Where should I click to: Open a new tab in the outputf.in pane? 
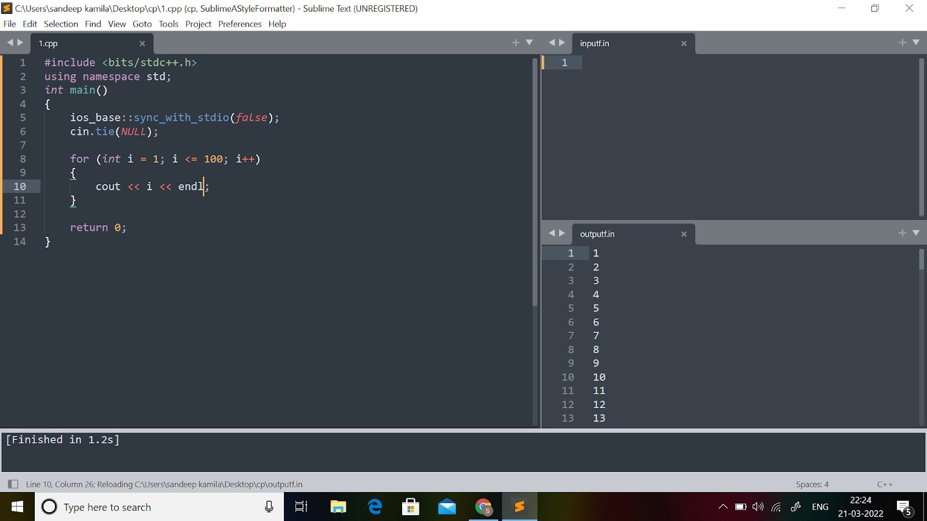902,233
